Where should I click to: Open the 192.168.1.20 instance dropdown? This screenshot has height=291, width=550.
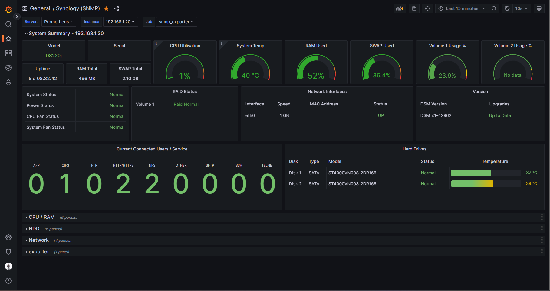pyautogui.click(x=120, y=22)
